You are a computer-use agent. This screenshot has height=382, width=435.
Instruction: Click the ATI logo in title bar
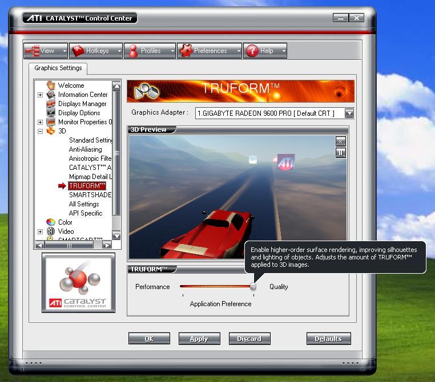[34, 18]
